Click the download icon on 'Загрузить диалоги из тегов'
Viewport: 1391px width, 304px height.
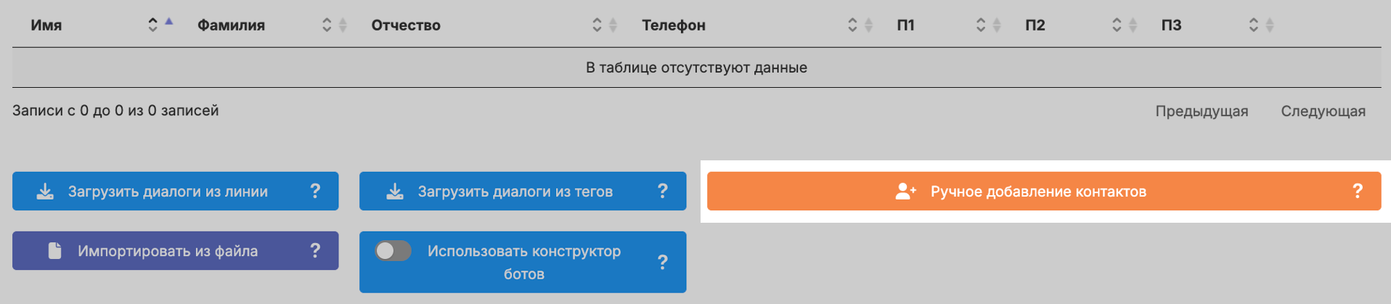coord(395,192)
